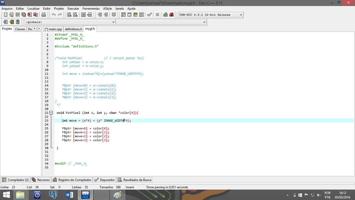Open the Ferramentas menu

(91, 9)
